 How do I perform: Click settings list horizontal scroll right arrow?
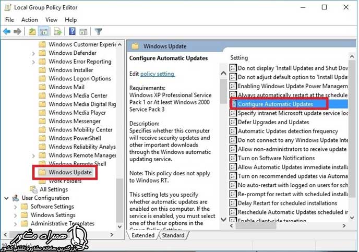tap(344, 226)
